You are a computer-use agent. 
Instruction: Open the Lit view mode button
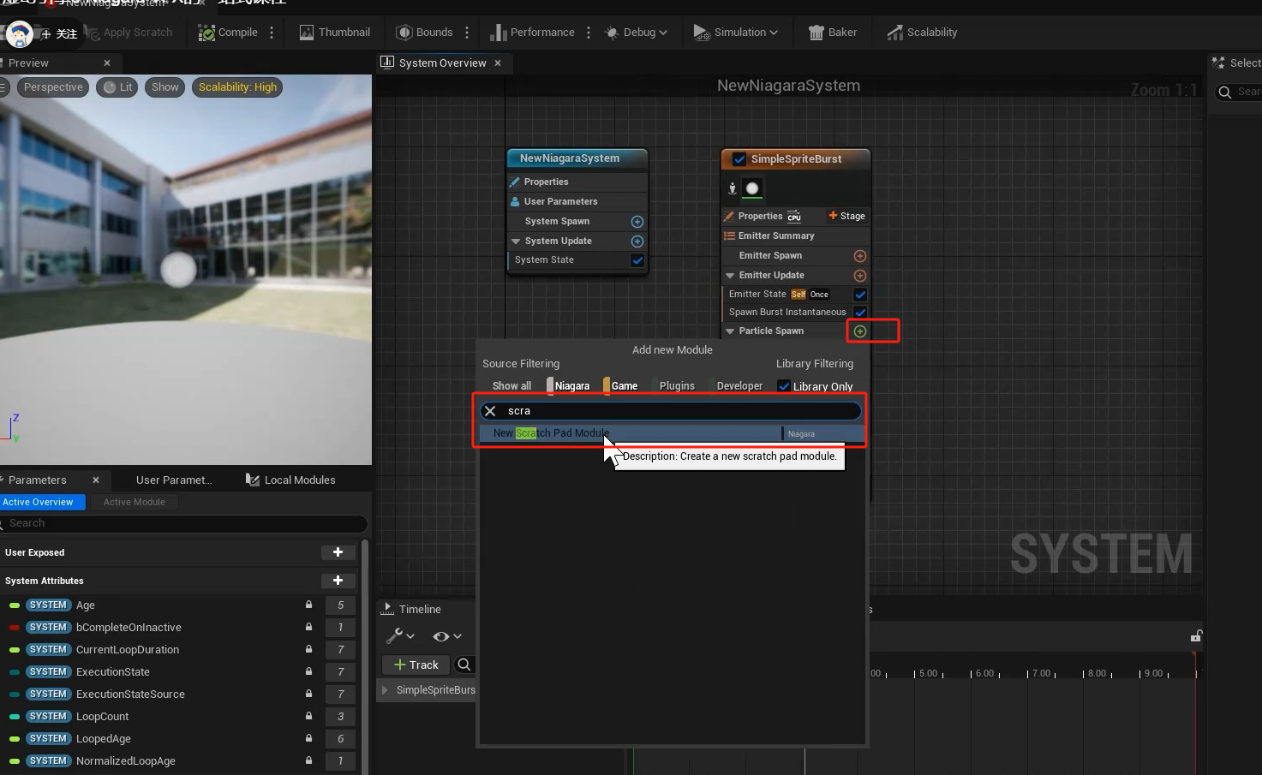coord(117,87)
